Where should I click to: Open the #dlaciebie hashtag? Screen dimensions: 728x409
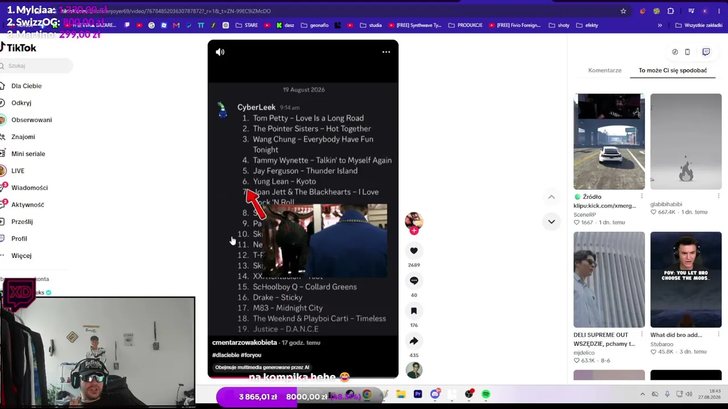226,355
